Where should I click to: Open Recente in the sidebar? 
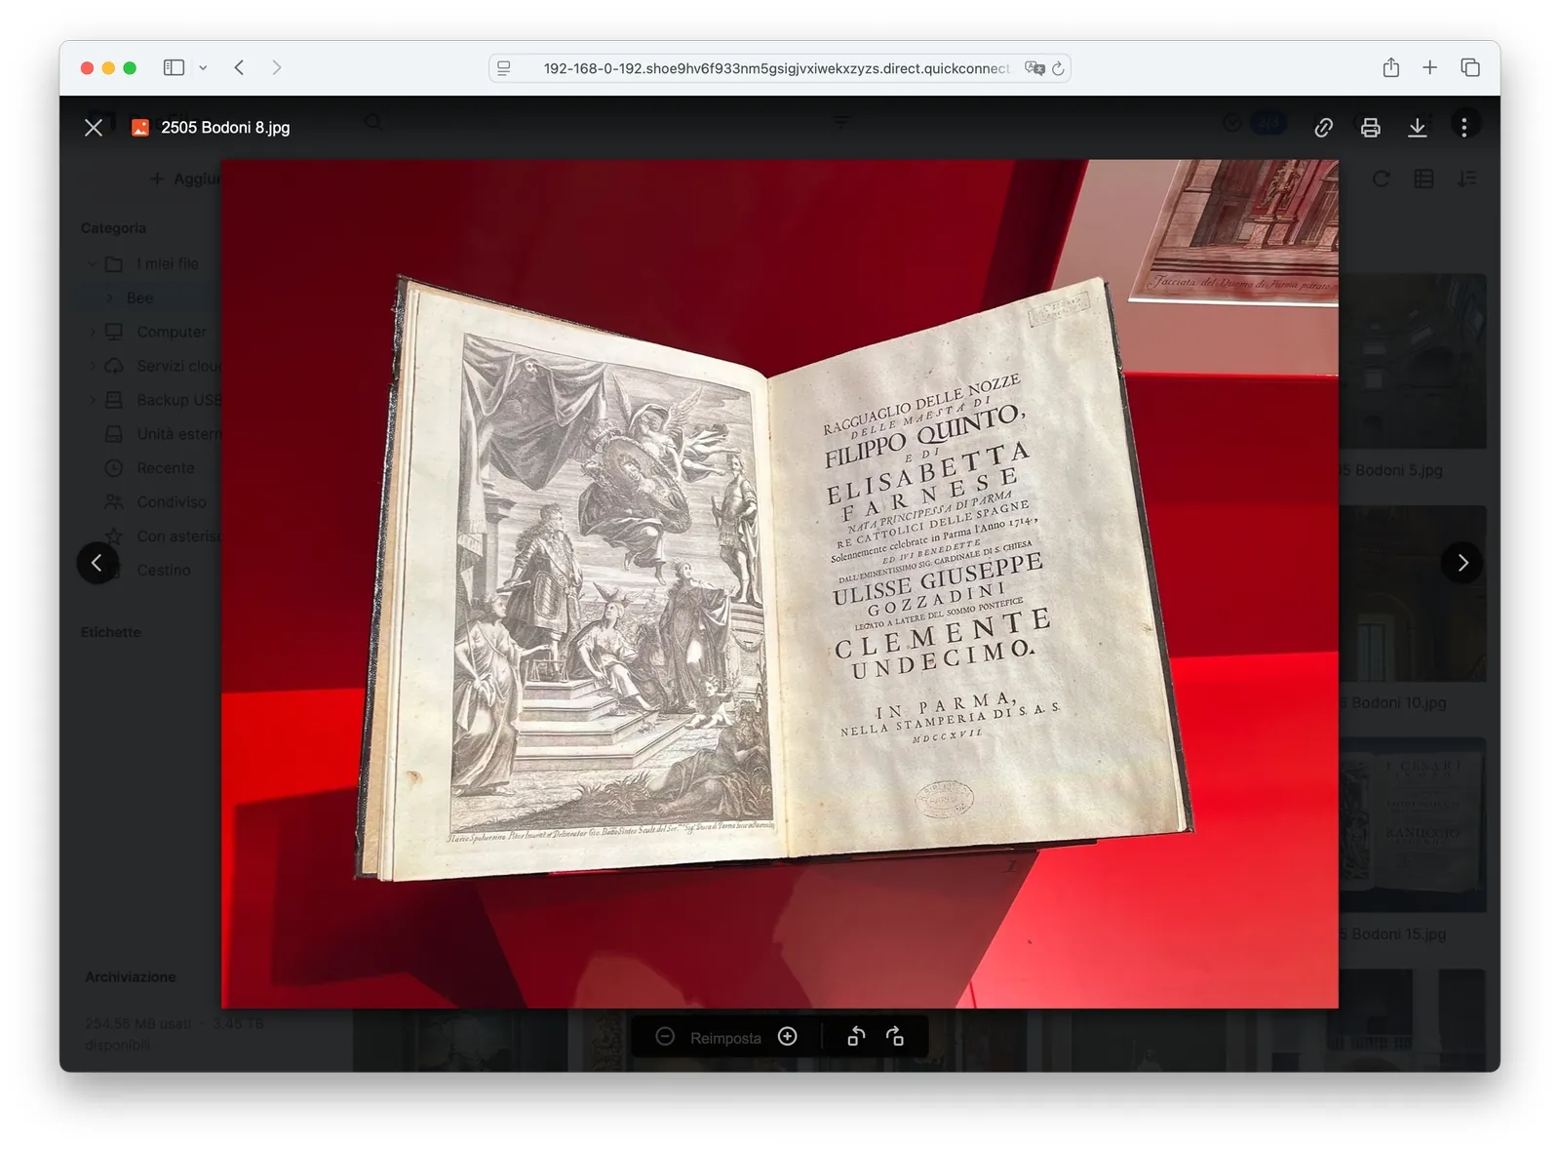[165, 469]
